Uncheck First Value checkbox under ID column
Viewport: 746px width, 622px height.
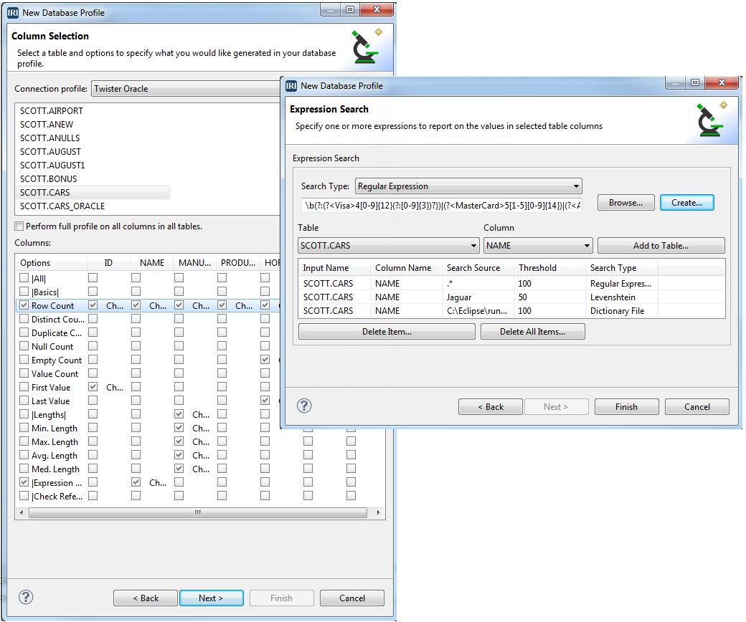[x=93, y=387]
